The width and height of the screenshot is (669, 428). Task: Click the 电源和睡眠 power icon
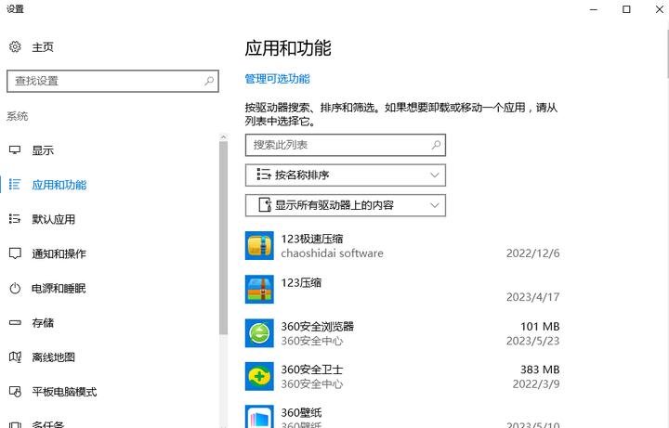[x=15, y=288]
